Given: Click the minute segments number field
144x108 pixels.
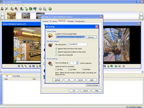Looking at the screenshot, I should point(73,63).
